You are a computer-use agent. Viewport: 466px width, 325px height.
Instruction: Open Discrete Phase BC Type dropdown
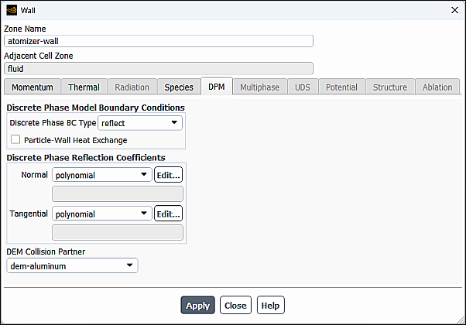[140, 122]
